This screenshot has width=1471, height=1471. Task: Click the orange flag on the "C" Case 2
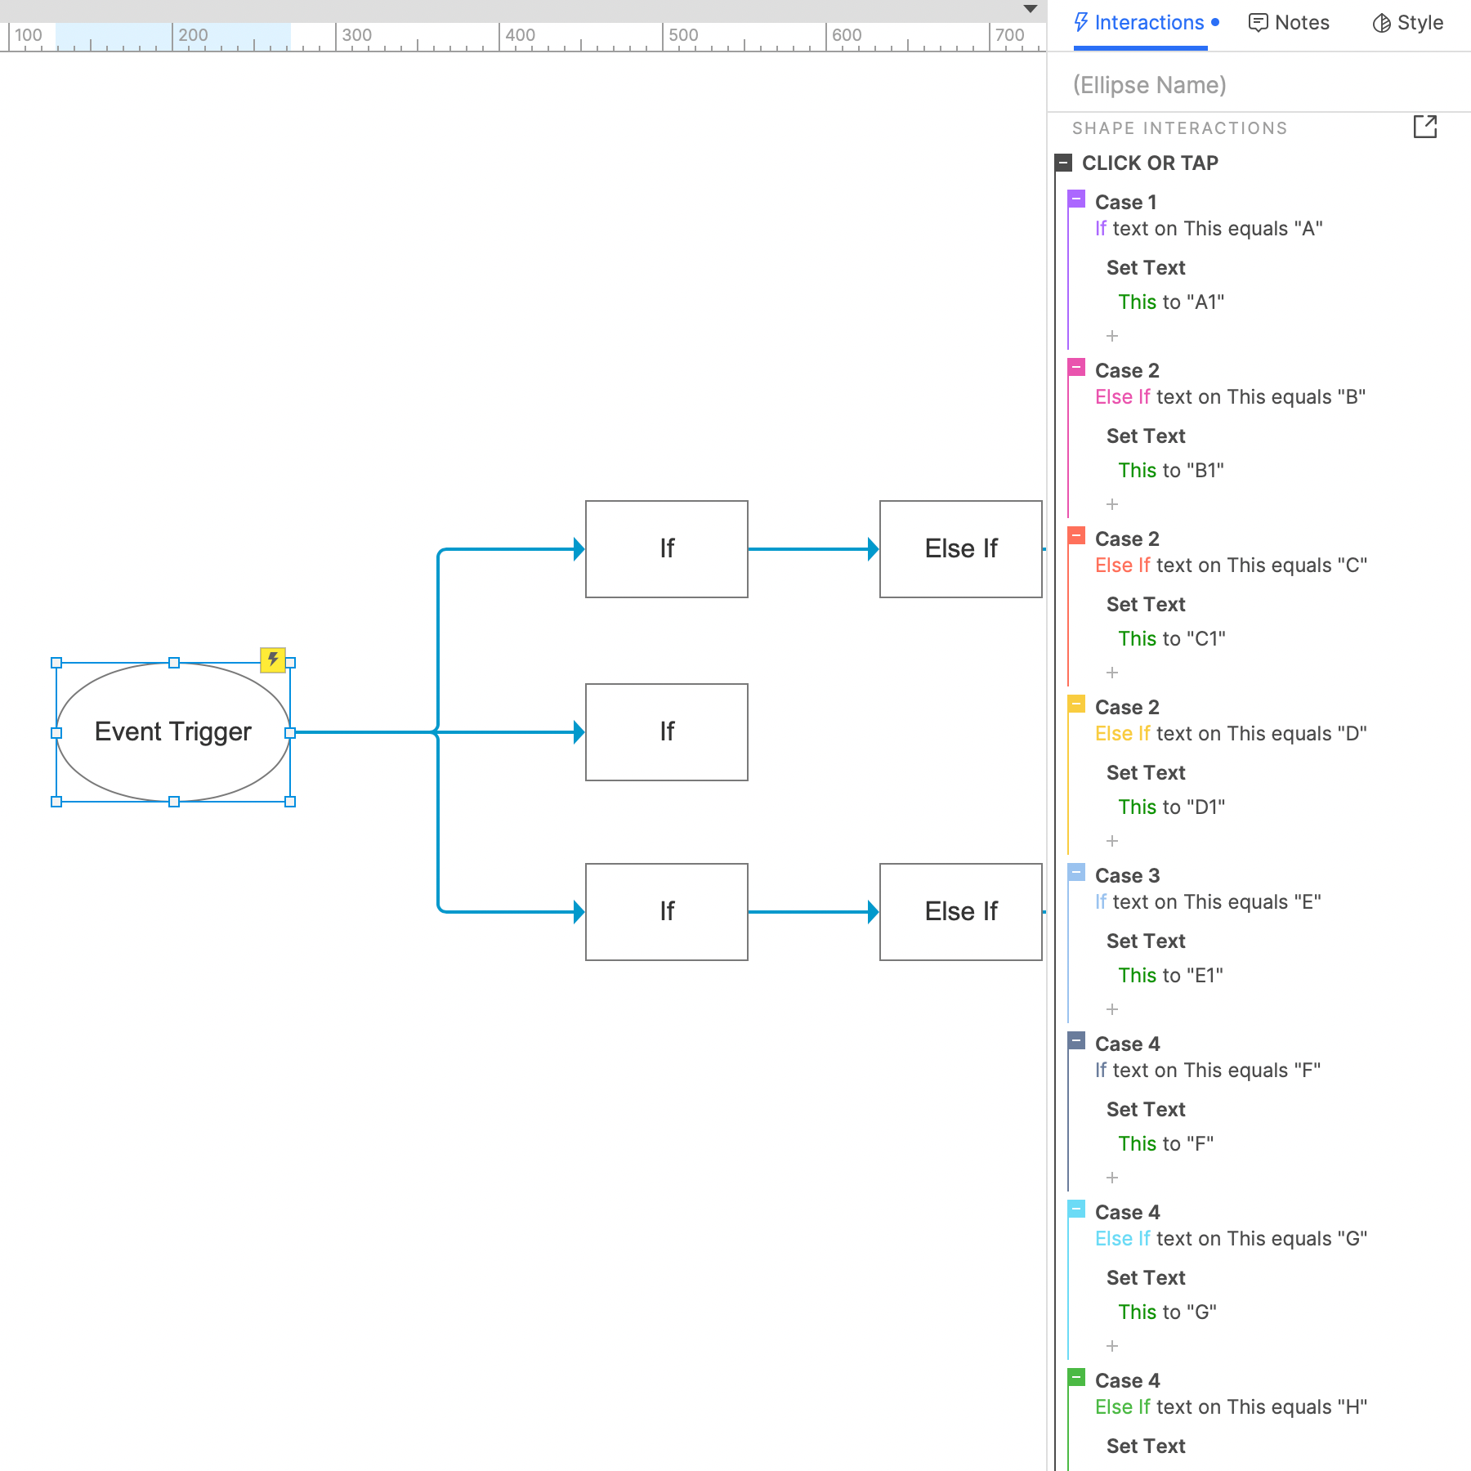tap(1076, 536)
